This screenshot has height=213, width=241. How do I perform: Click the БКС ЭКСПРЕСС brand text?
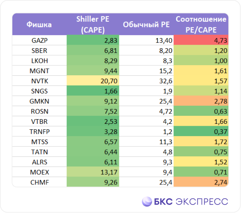(191, 202)
